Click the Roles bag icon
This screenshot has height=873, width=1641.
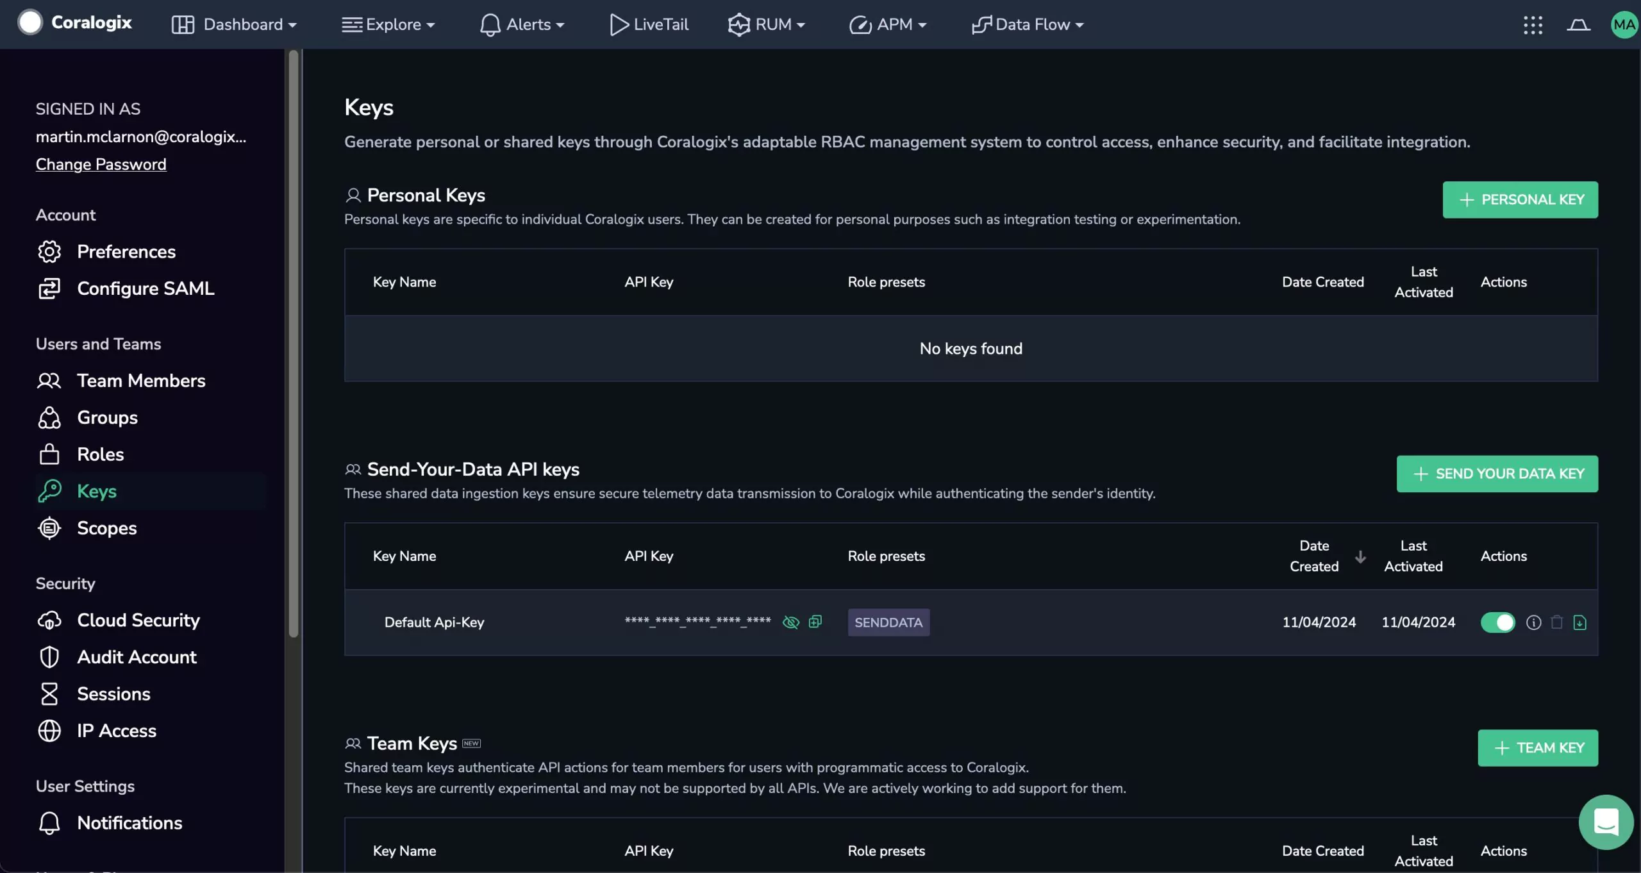[x=49, y=454]
